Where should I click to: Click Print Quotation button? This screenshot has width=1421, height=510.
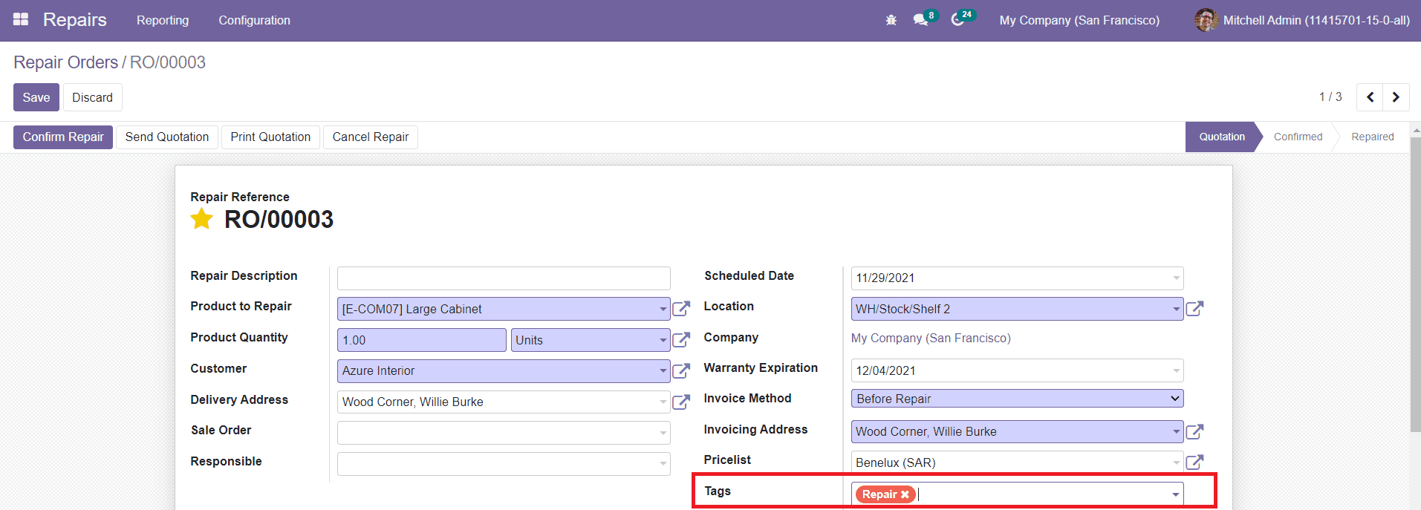coord(270,137)
